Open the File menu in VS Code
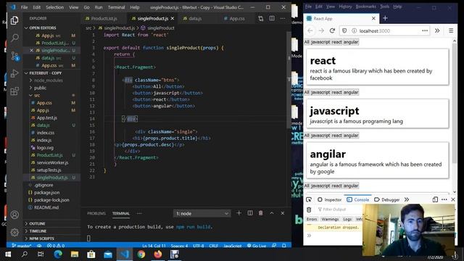 (x=24, y=7)
